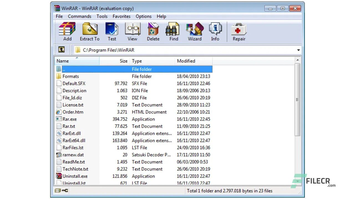Click the License.txt document icon

[x=59, y=105]
